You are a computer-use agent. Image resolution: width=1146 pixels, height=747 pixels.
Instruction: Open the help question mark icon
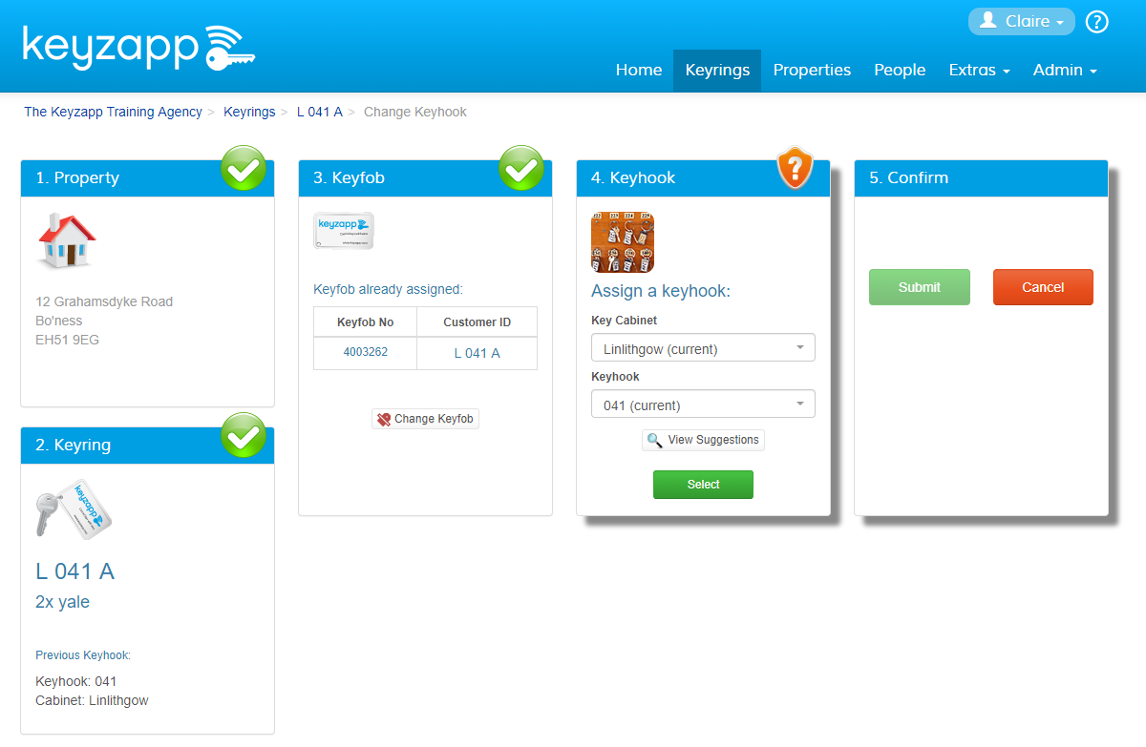pyautogui.click(x=1097, y=21)
